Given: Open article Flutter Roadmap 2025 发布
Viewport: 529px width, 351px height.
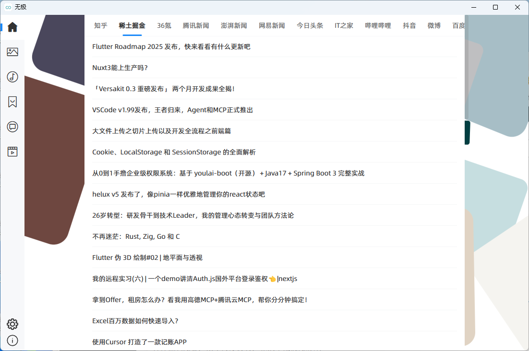Looking at the screenshot, I should coord(171,47).
